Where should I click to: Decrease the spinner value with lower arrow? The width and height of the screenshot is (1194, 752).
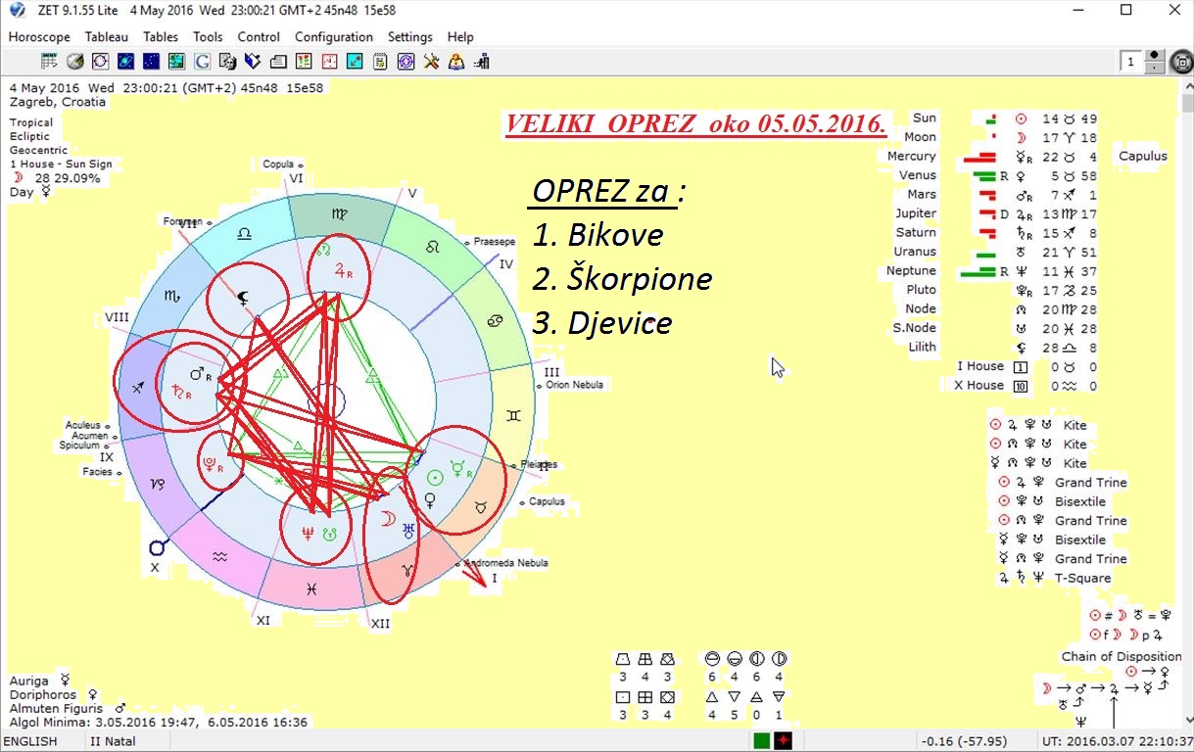pos(1156,68)
